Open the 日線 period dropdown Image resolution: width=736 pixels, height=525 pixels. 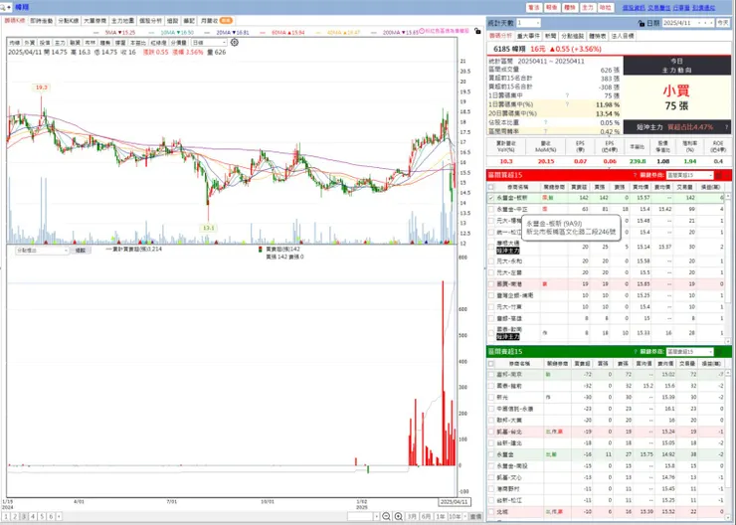209,42
